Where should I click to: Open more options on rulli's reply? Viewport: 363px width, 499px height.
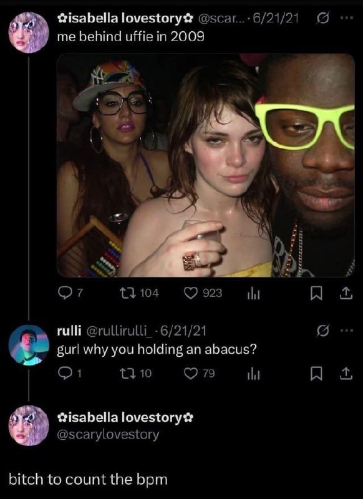(x=347, y=331)
